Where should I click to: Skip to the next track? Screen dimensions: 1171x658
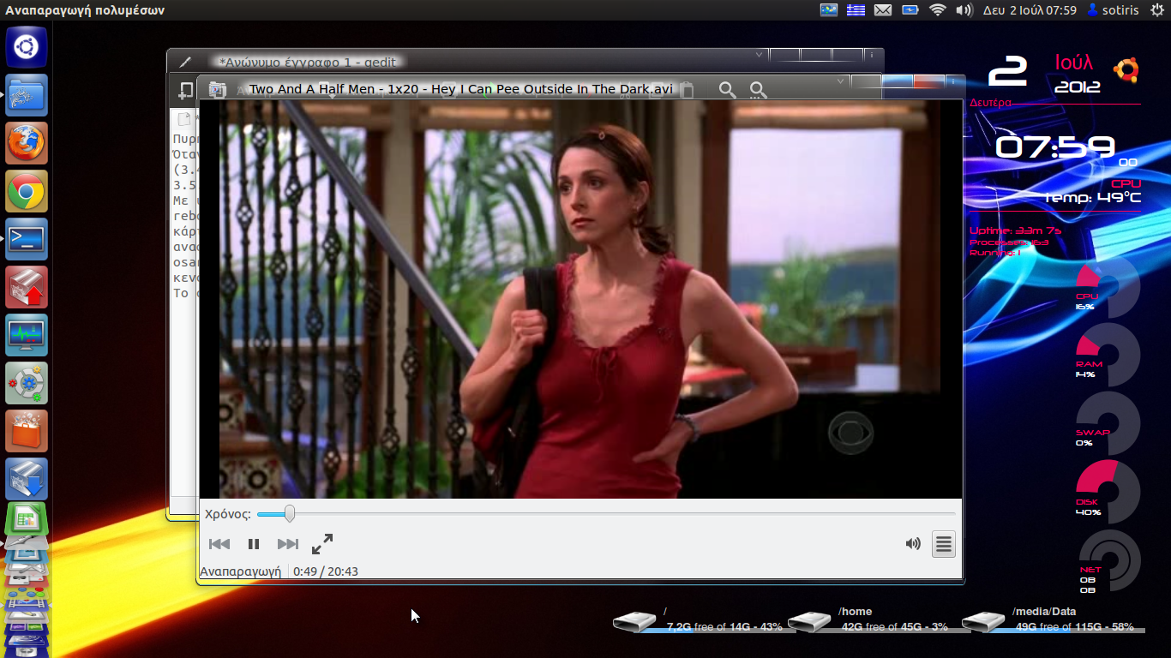tap(288, 544)
